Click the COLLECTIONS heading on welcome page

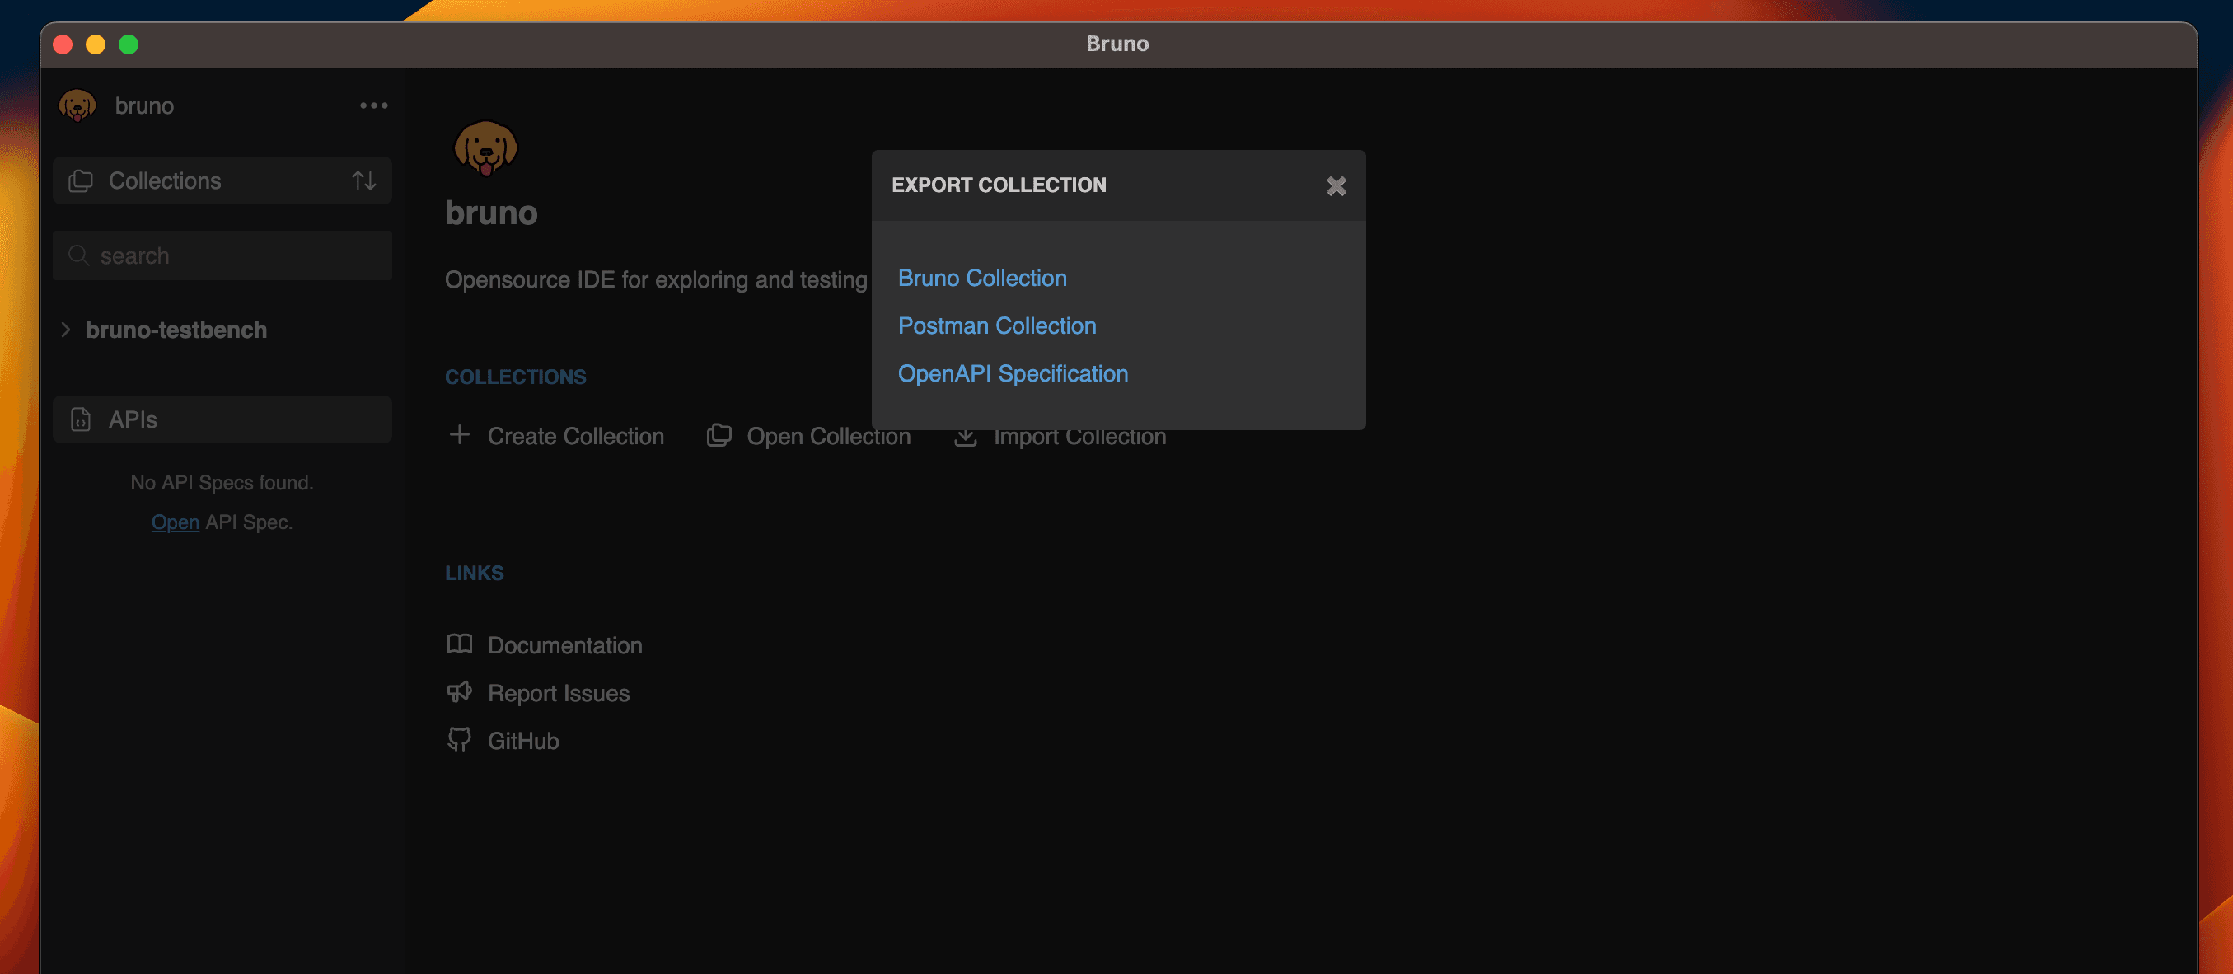pos(516,377)
